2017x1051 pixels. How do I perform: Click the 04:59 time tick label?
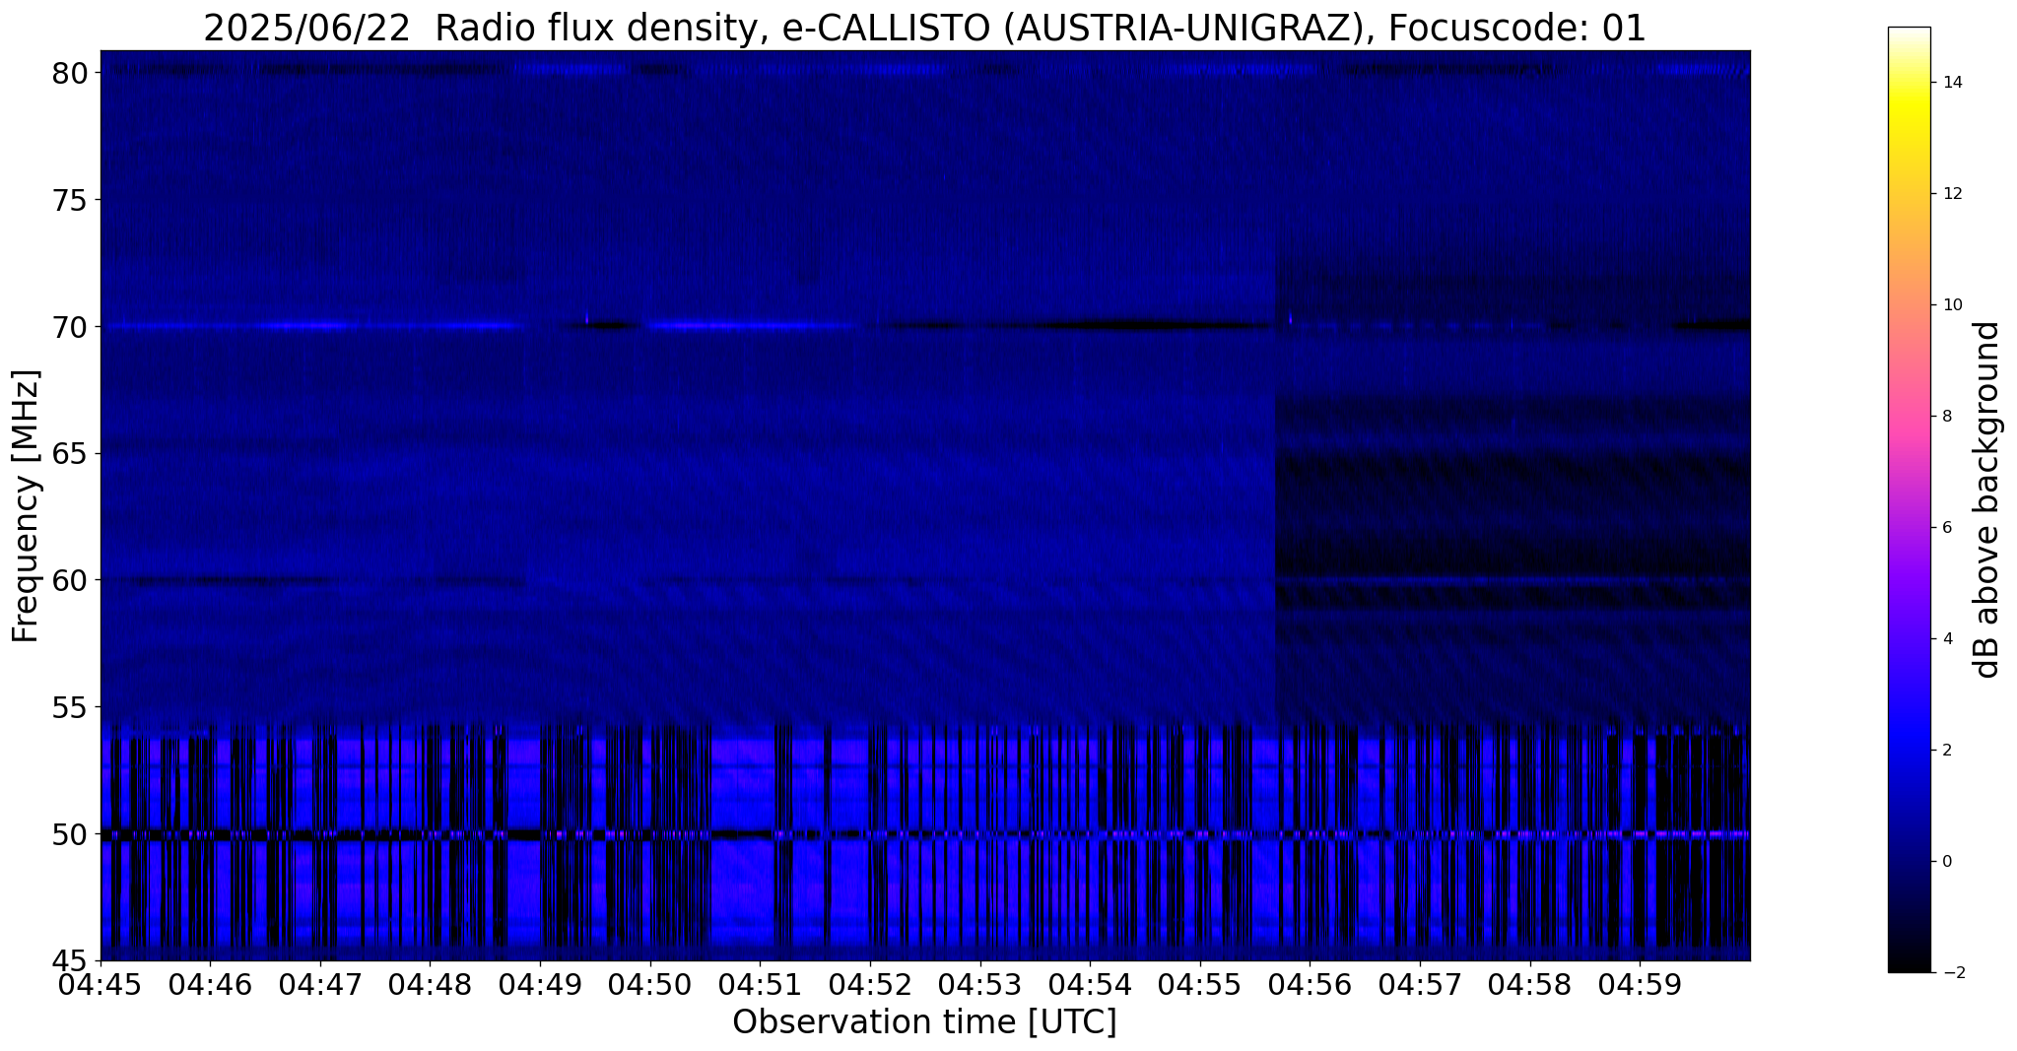pyautogui.click(x=1640, y=985)
